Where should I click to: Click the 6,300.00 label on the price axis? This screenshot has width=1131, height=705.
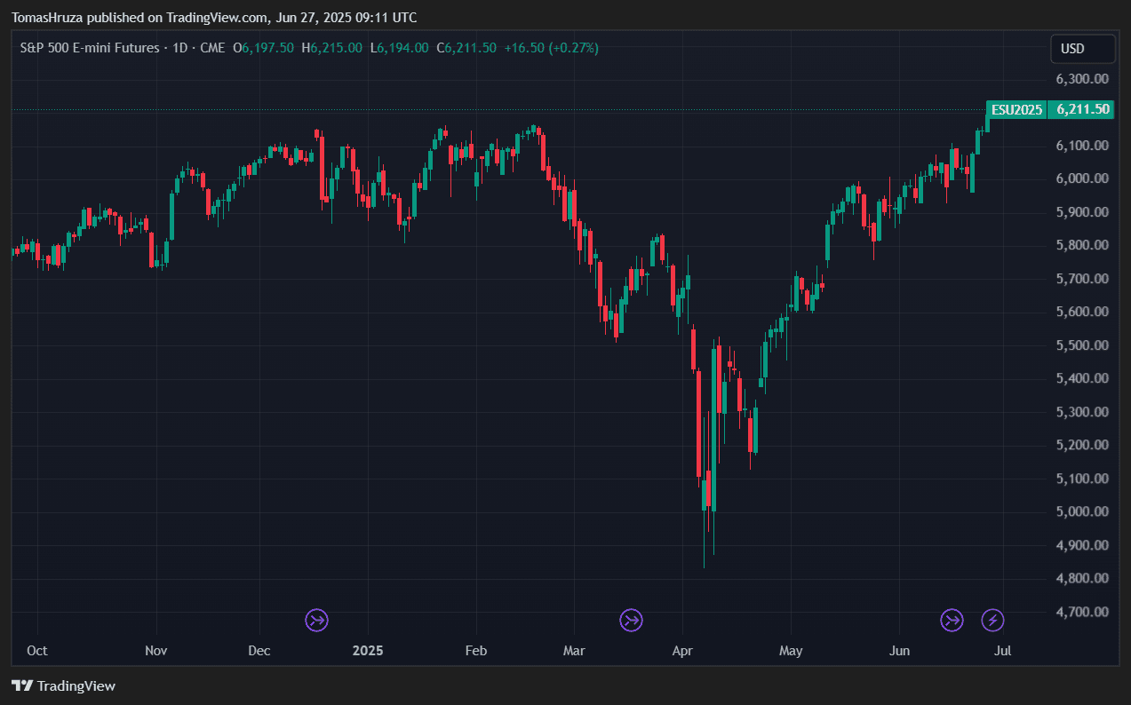[x=1081, y=78]
